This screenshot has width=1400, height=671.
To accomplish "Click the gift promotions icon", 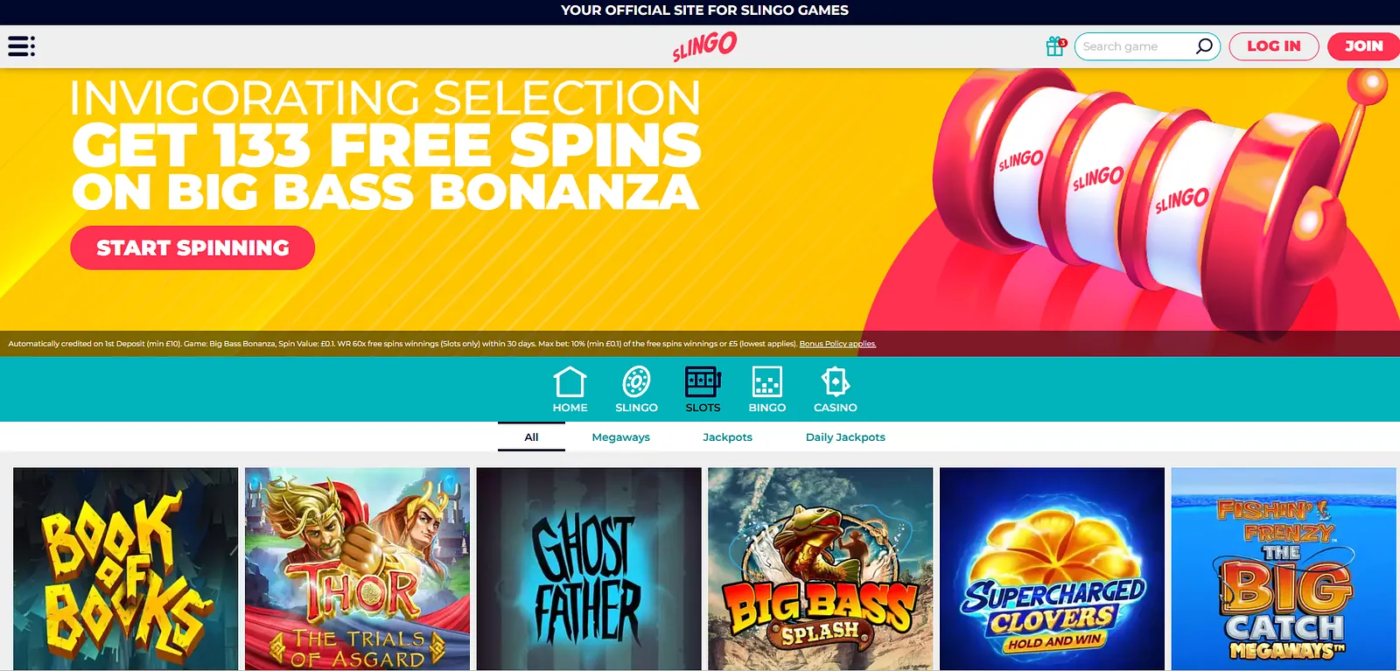I will pos(1056,46).
